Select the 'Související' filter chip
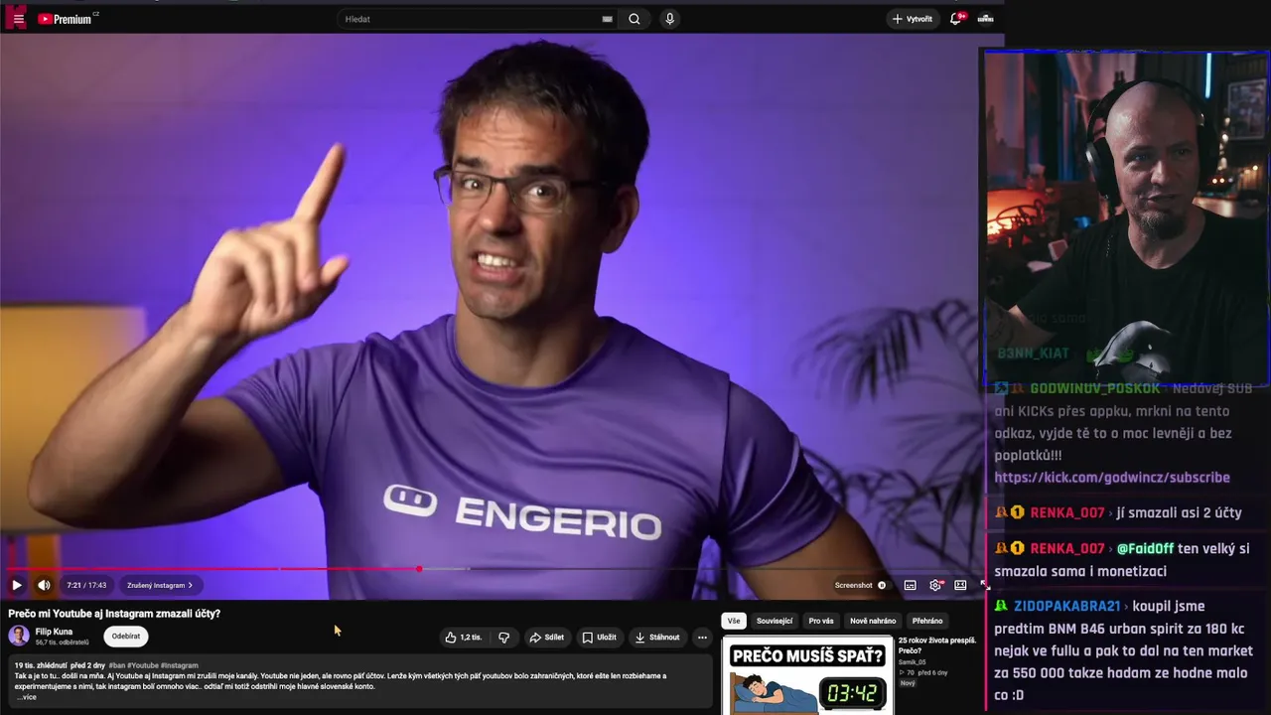 coord(775,621)
